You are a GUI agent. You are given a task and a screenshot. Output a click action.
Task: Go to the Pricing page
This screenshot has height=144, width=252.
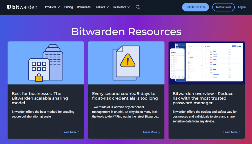[69, 7]
